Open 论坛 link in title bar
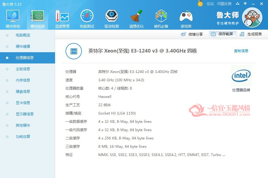This screenshot has height=178, width=268. pyautogui.click(x=210, y=4)
